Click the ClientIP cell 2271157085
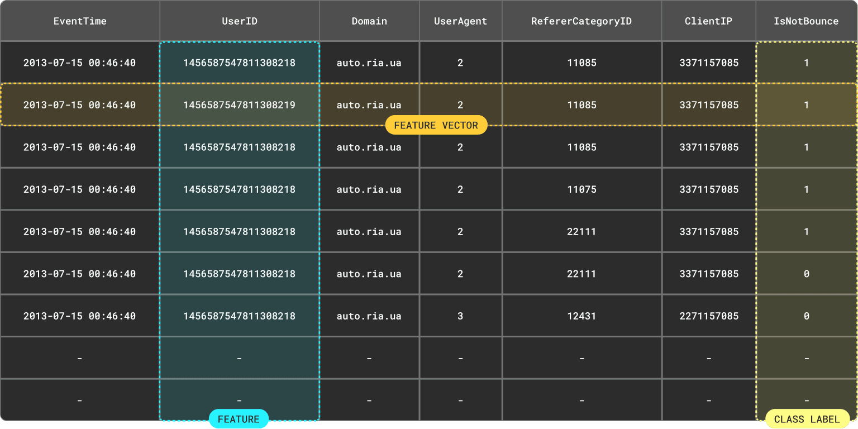Screen dimensions: 858x429 pyautogui.click(x=708, y=316)
